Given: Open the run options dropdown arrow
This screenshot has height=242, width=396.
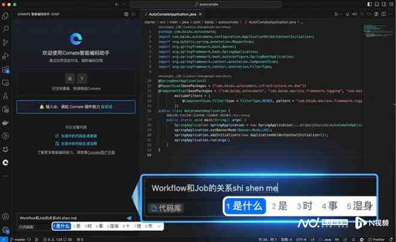Looking at the screenshot, I should pos(341,14).
